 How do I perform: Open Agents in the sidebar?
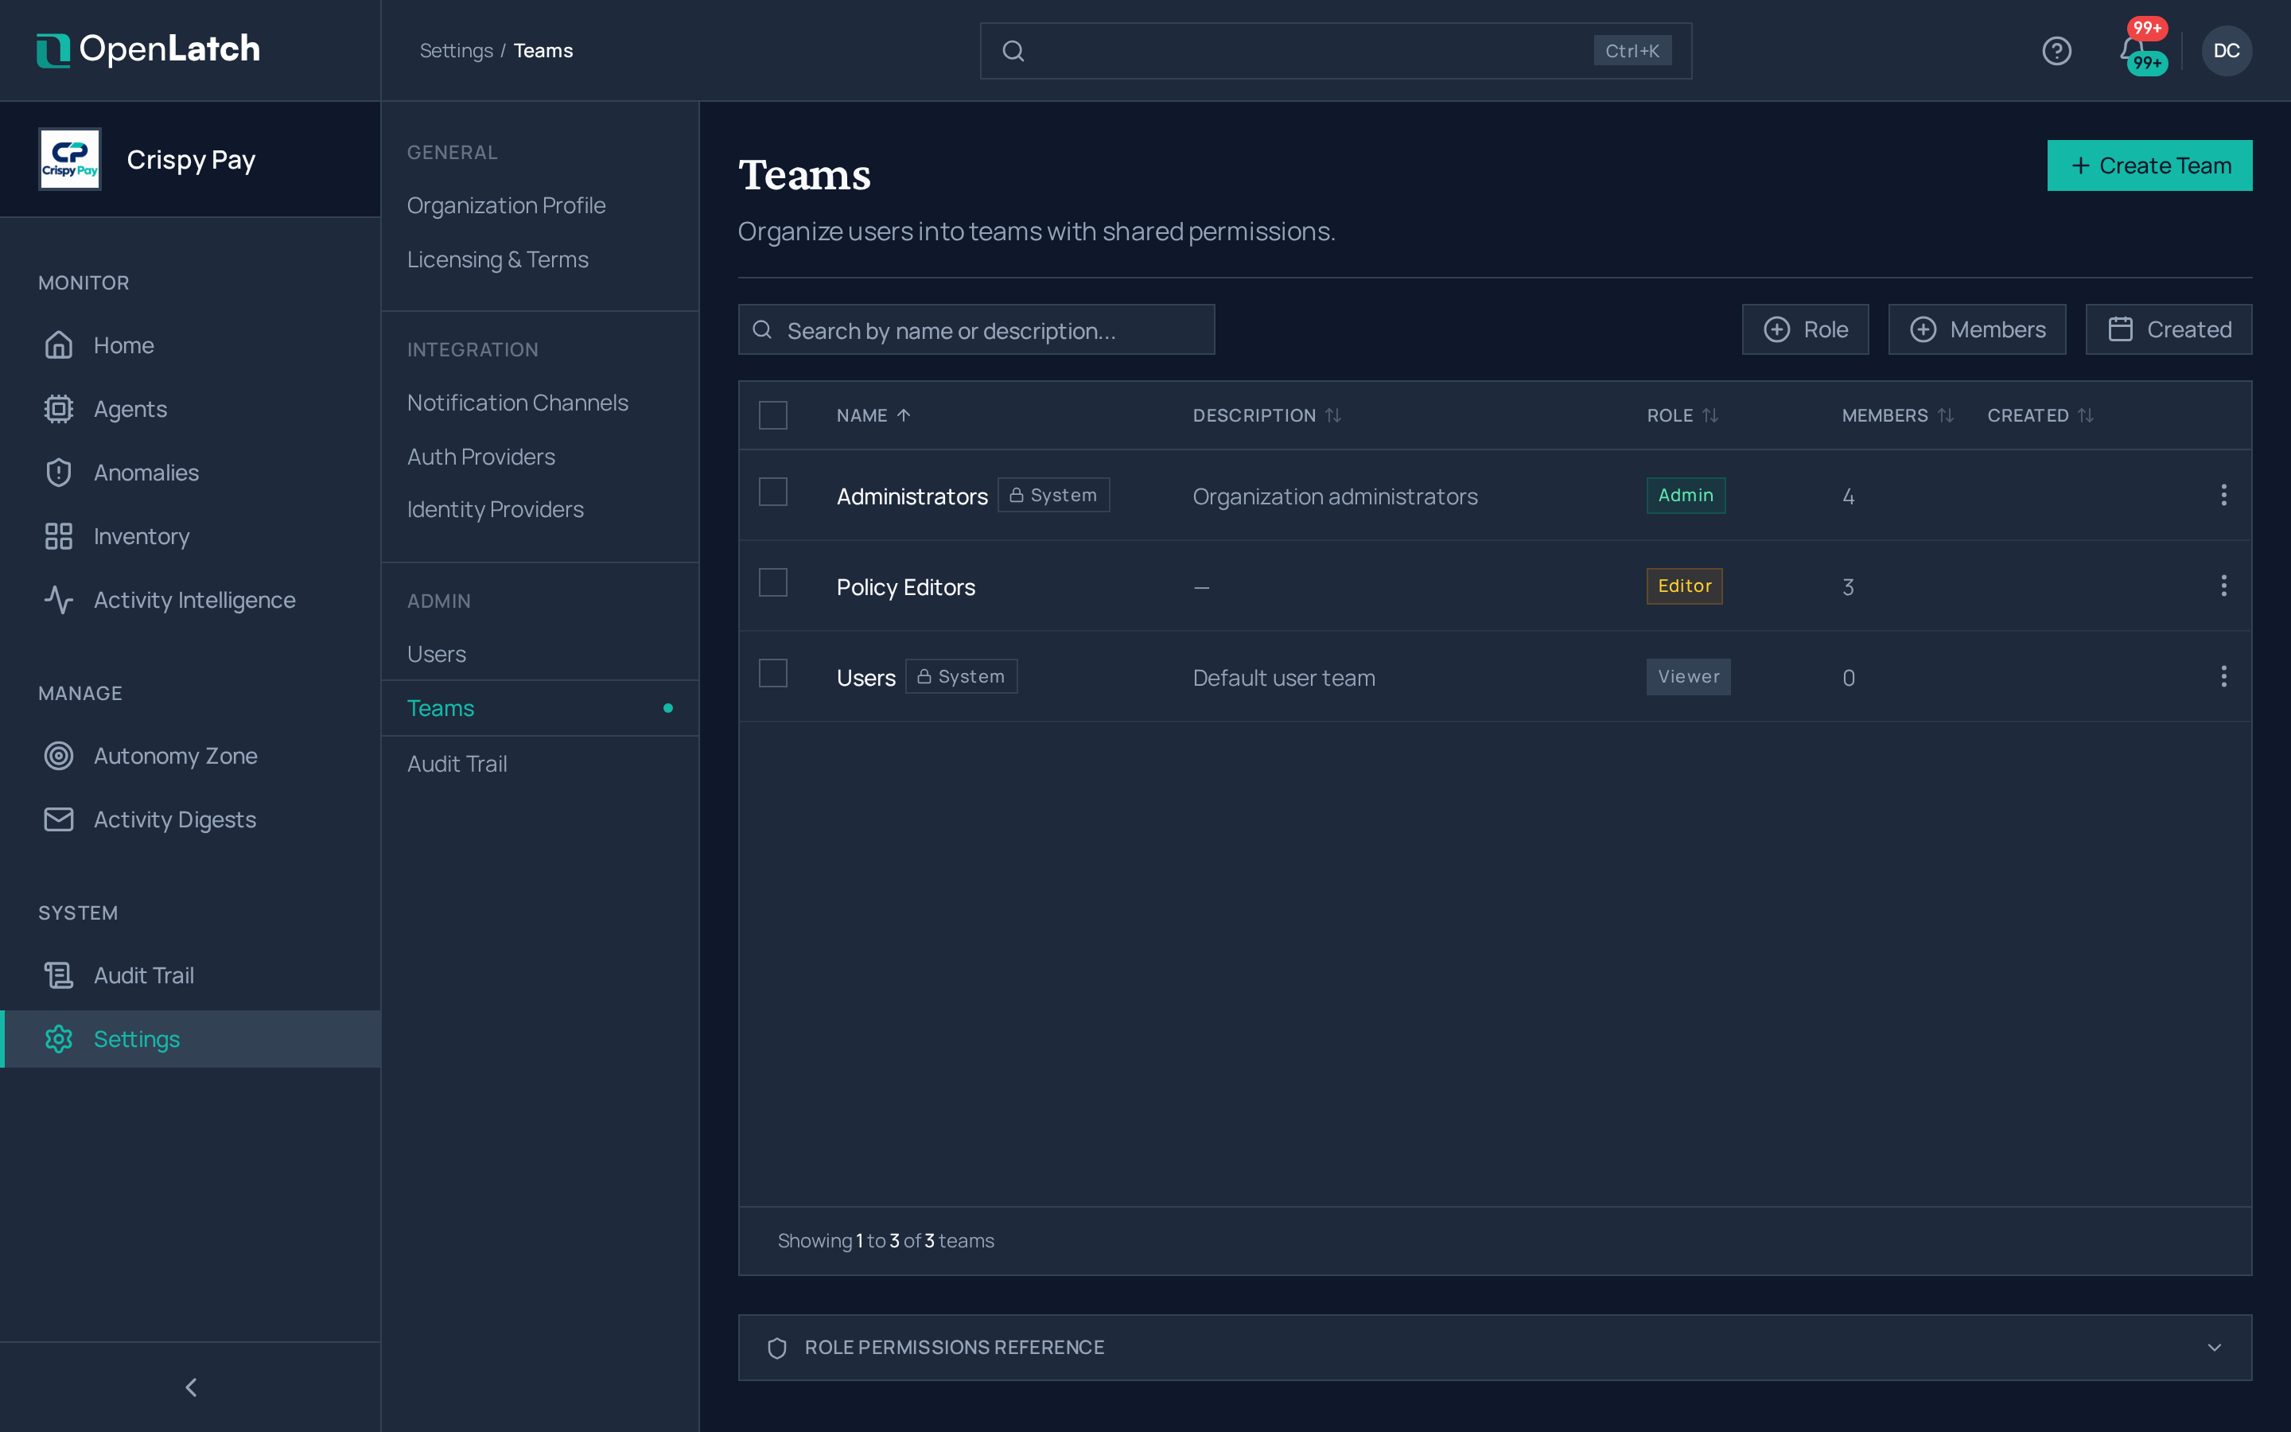pyautogui.click(x=191, y=409)
